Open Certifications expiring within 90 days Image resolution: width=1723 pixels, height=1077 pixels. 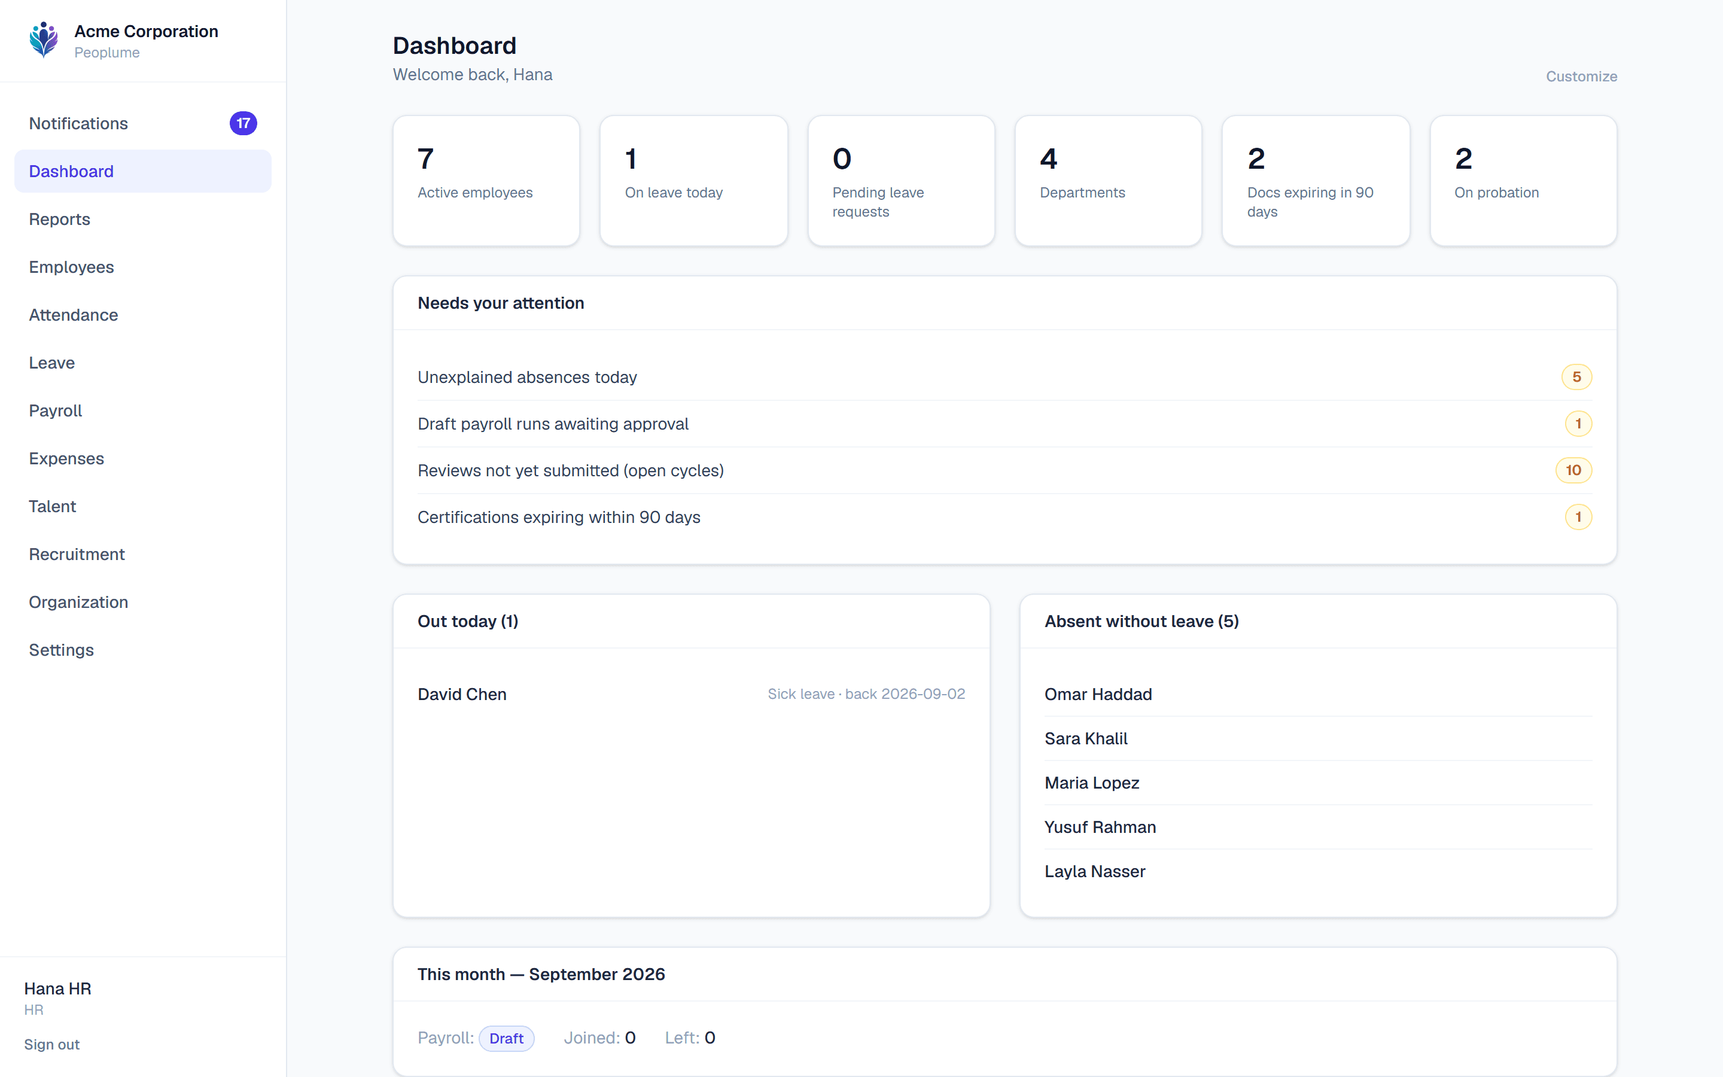pos(1004,517)
